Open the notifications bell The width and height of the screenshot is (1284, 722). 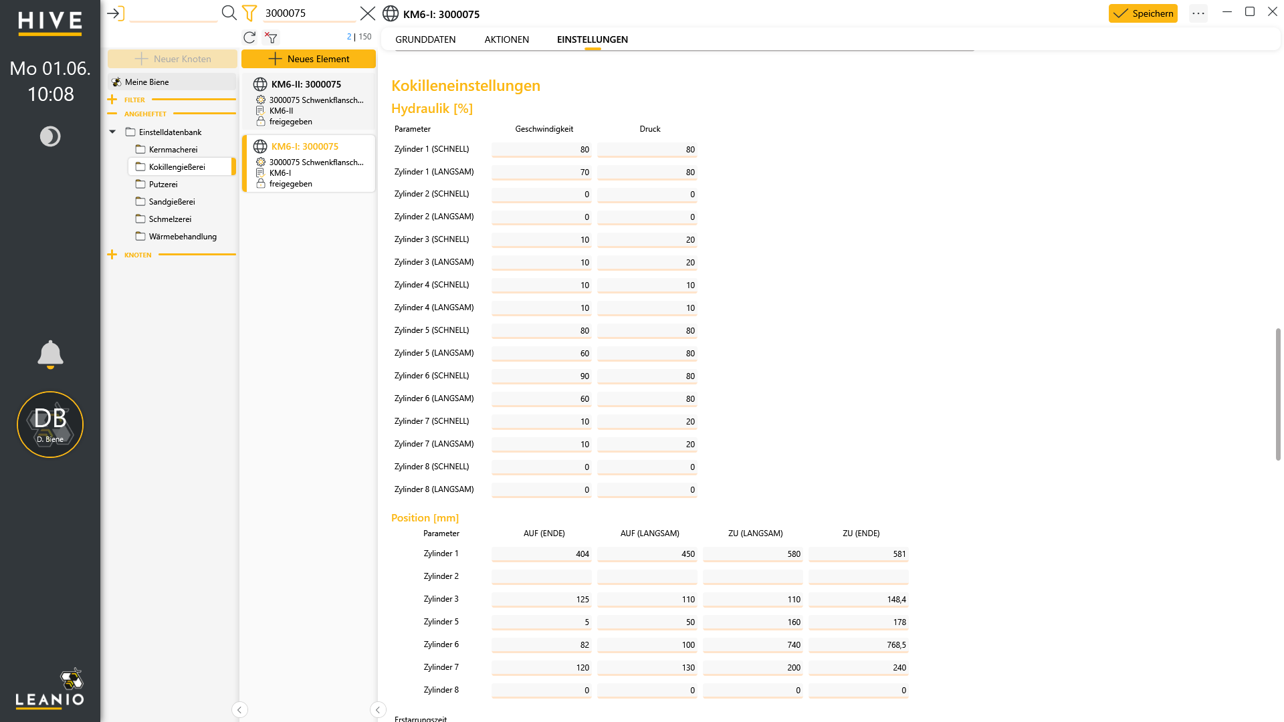50,354
